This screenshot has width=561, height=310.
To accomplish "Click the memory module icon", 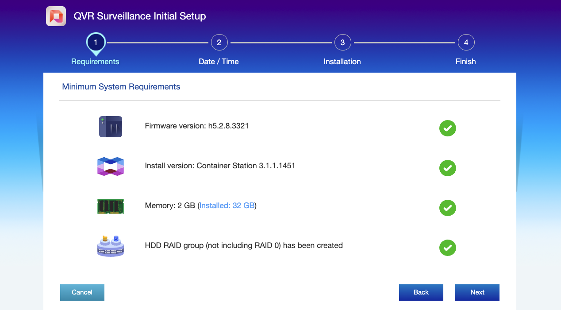I will click(x=110, y=206).
